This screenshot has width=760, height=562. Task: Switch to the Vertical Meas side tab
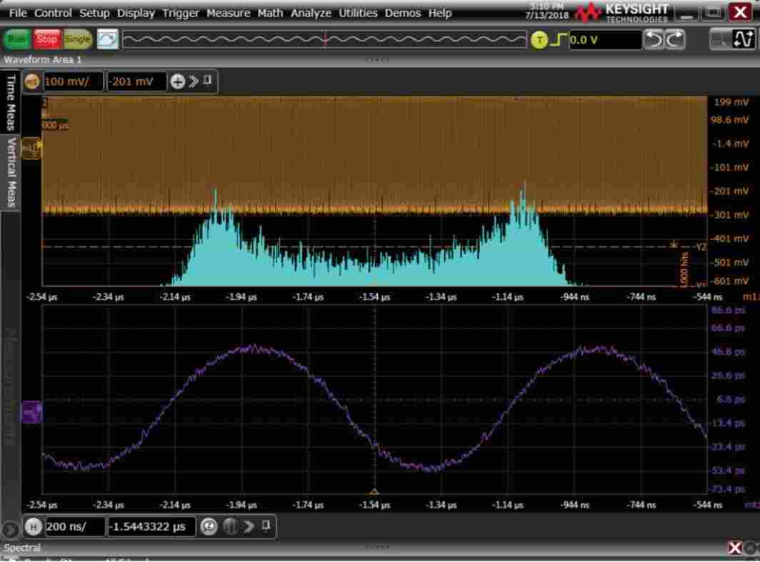pyautogui.click(x=10, y=172)
